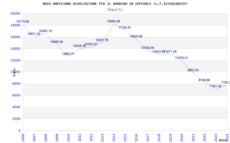Click the 0 y-axis tick label
The height and width of the screenshot is (143, 230).
[19, 131]
